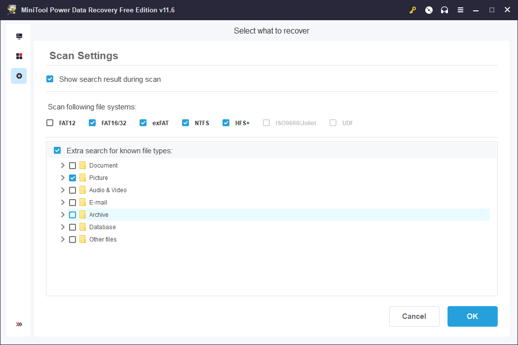The image size is (518, 345).
Task: Minimize the MiniTool window
Action: click(476, 10)
